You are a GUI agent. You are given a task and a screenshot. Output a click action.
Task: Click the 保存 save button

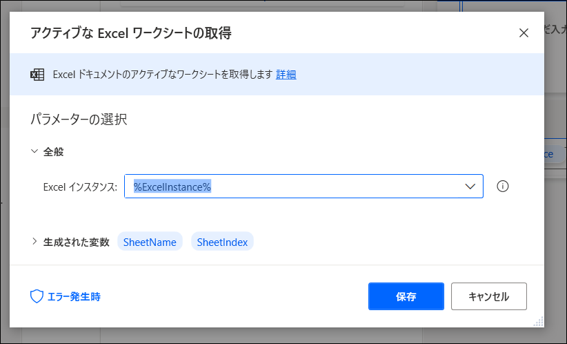click(x=406, y=296)
